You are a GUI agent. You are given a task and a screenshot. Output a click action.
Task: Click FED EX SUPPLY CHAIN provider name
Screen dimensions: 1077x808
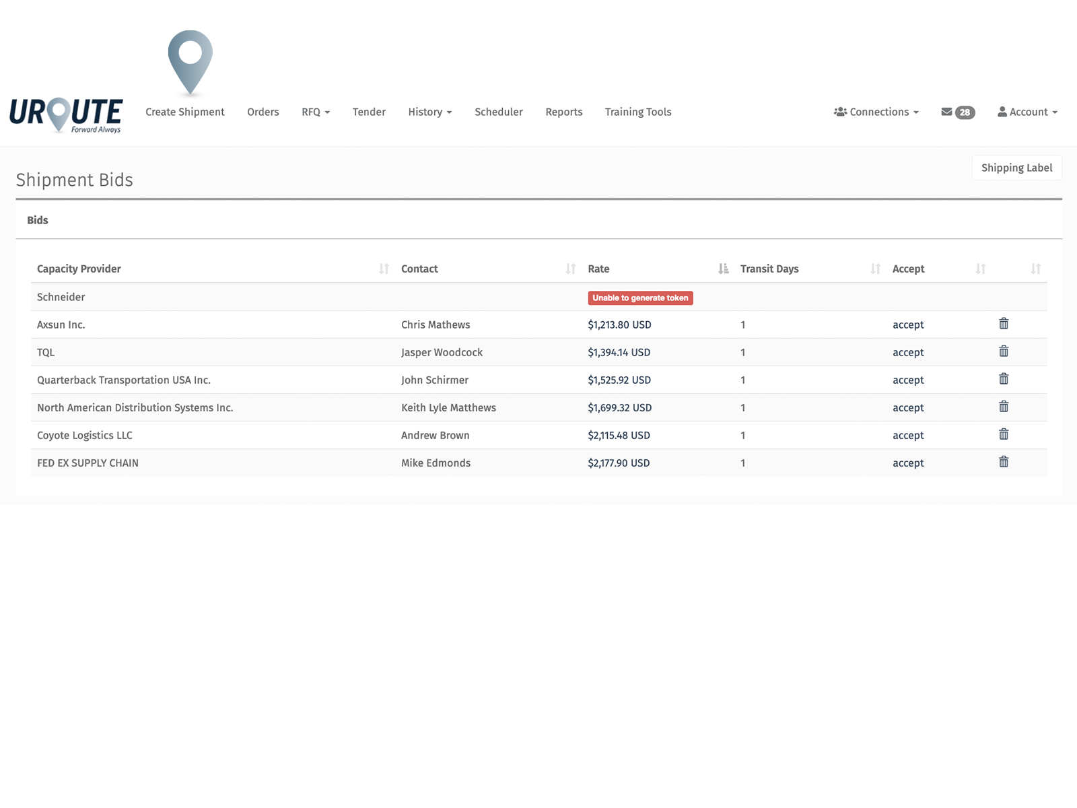point(88,463)
